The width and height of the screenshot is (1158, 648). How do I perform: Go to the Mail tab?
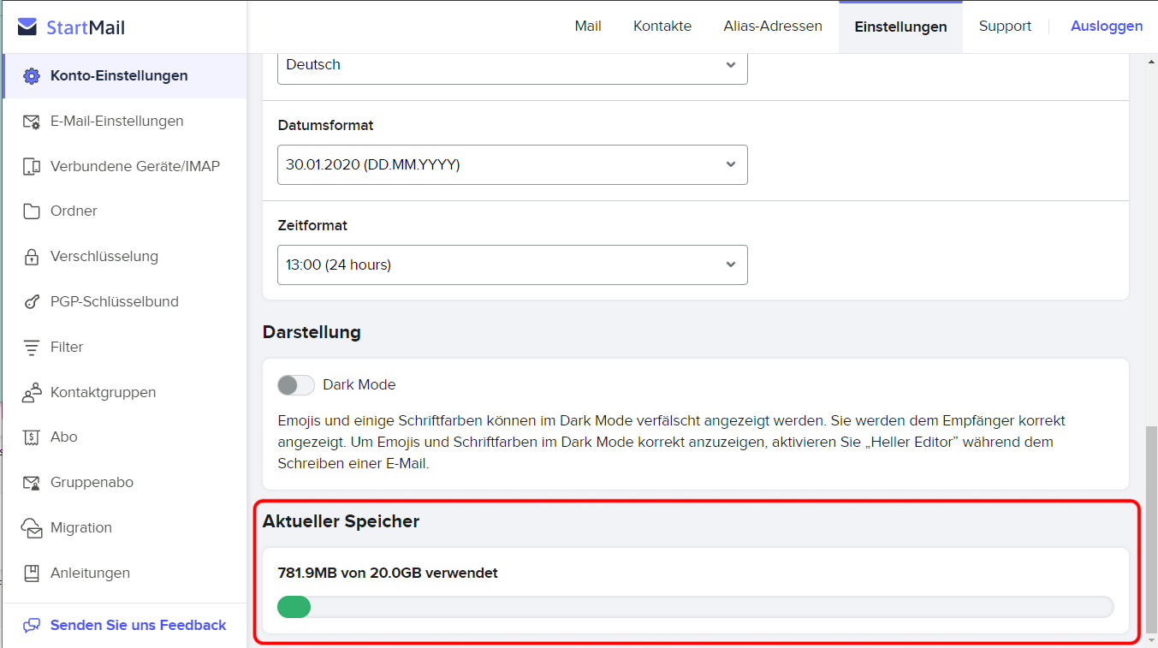[588, 27]
